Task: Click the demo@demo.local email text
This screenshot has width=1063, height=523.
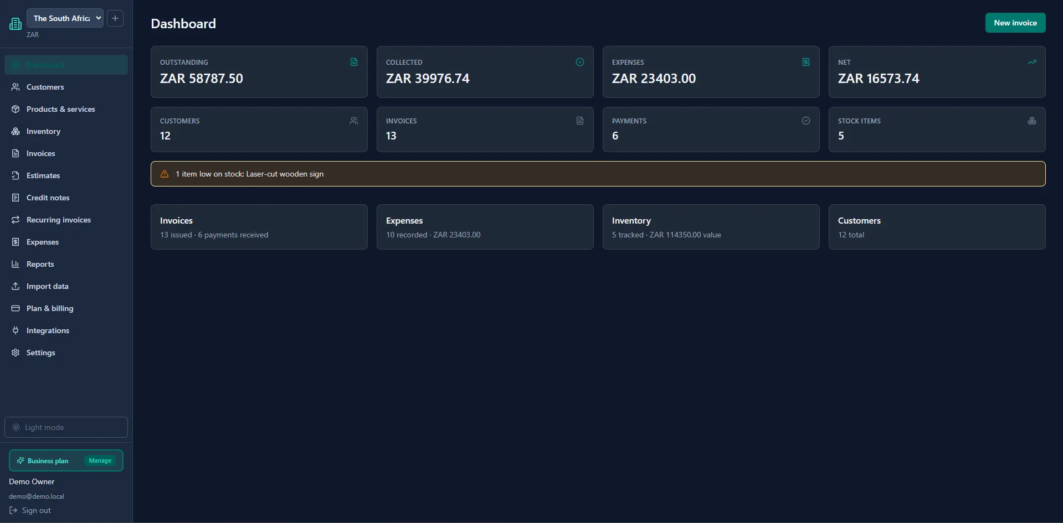Action: click(37, 496)
